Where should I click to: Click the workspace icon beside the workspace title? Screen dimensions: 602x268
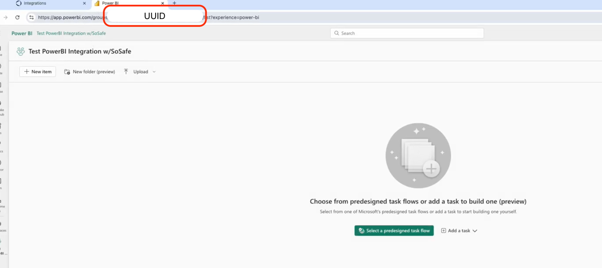click(x=21, y=51)
